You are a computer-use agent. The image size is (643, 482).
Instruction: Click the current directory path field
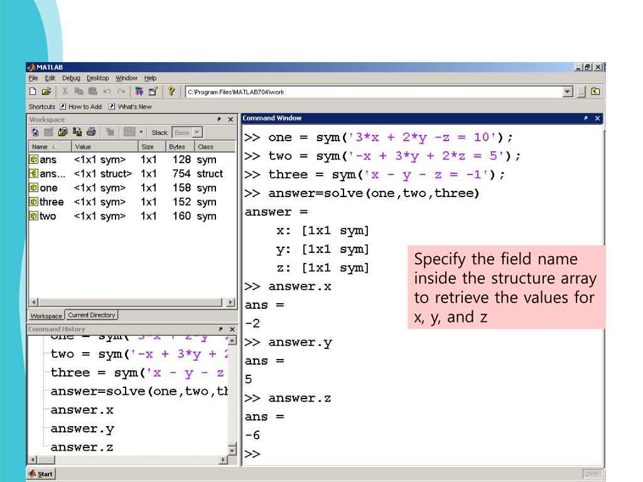tap(374, 92)
